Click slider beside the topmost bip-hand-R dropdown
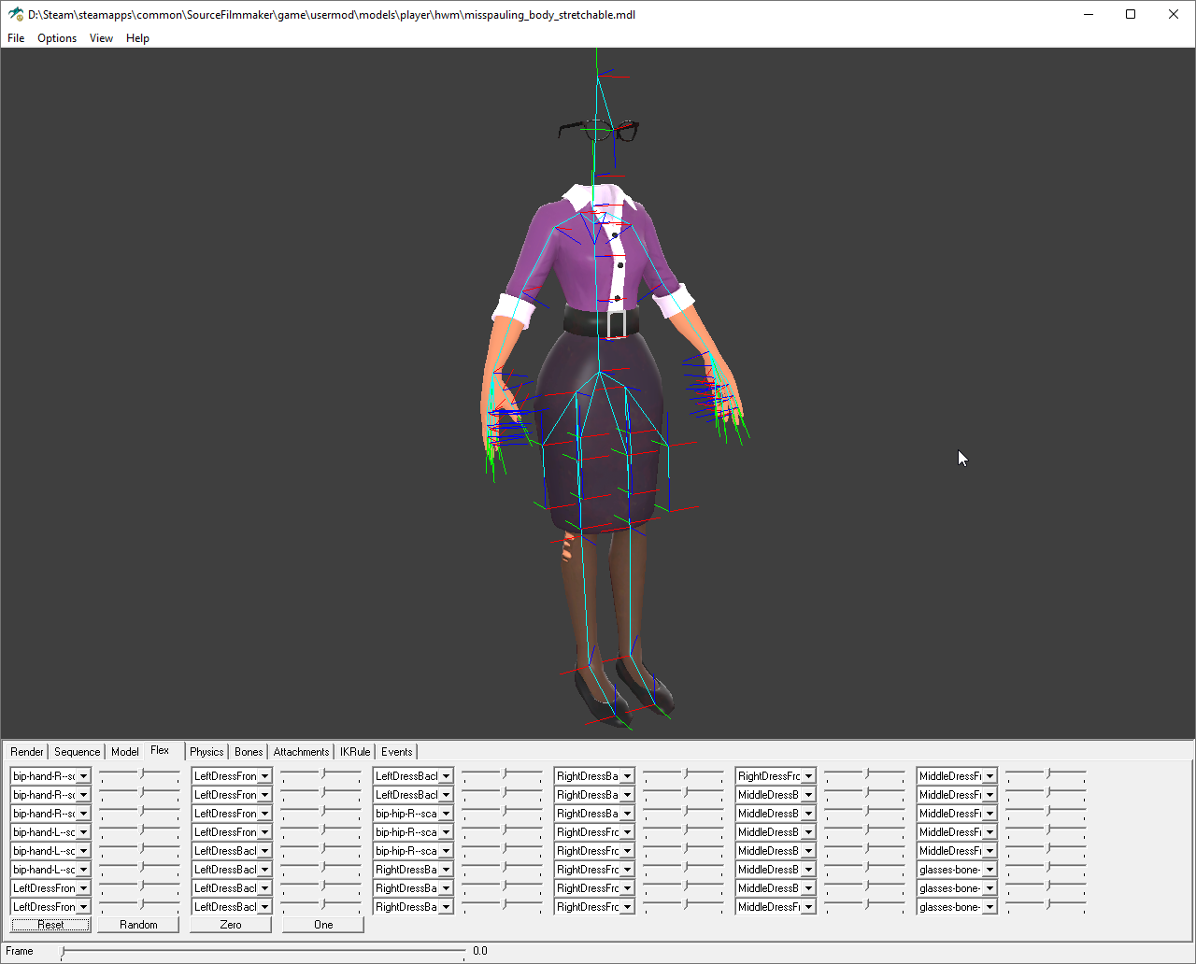Viewport: 1196px width, 964px height. [139, 775]
